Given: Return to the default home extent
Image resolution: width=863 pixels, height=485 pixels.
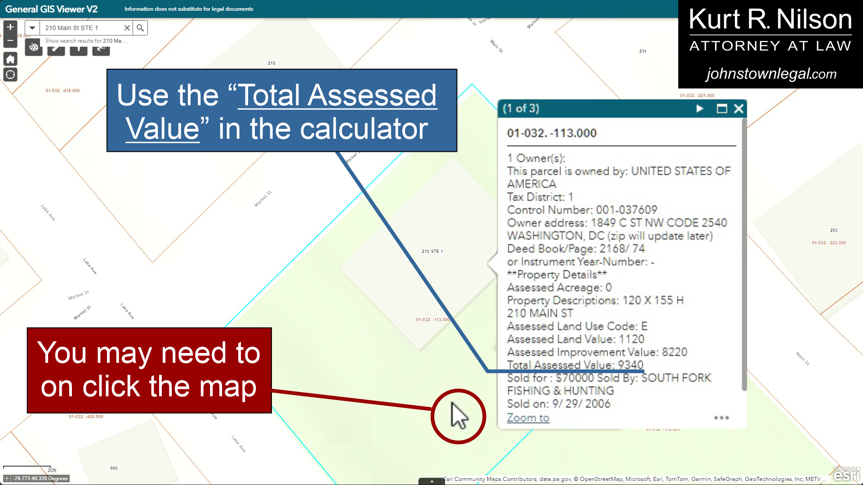Looking at the screenshot, I should (10, 59).
